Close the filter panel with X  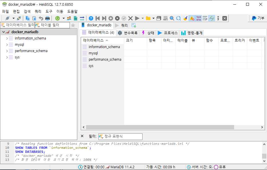point(82,136)
